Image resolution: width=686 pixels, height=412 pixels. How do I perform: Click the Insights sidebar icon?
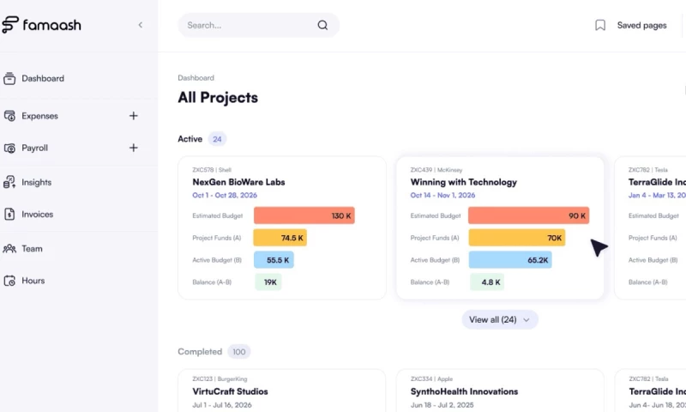pyautogui.click(x=9, y=182)
